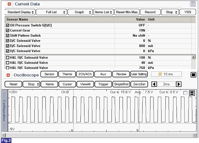The height and width of the screenshot is (143, 199).
Task: Click the Cur b: 0.5 V readout
Action: [169, 92]
